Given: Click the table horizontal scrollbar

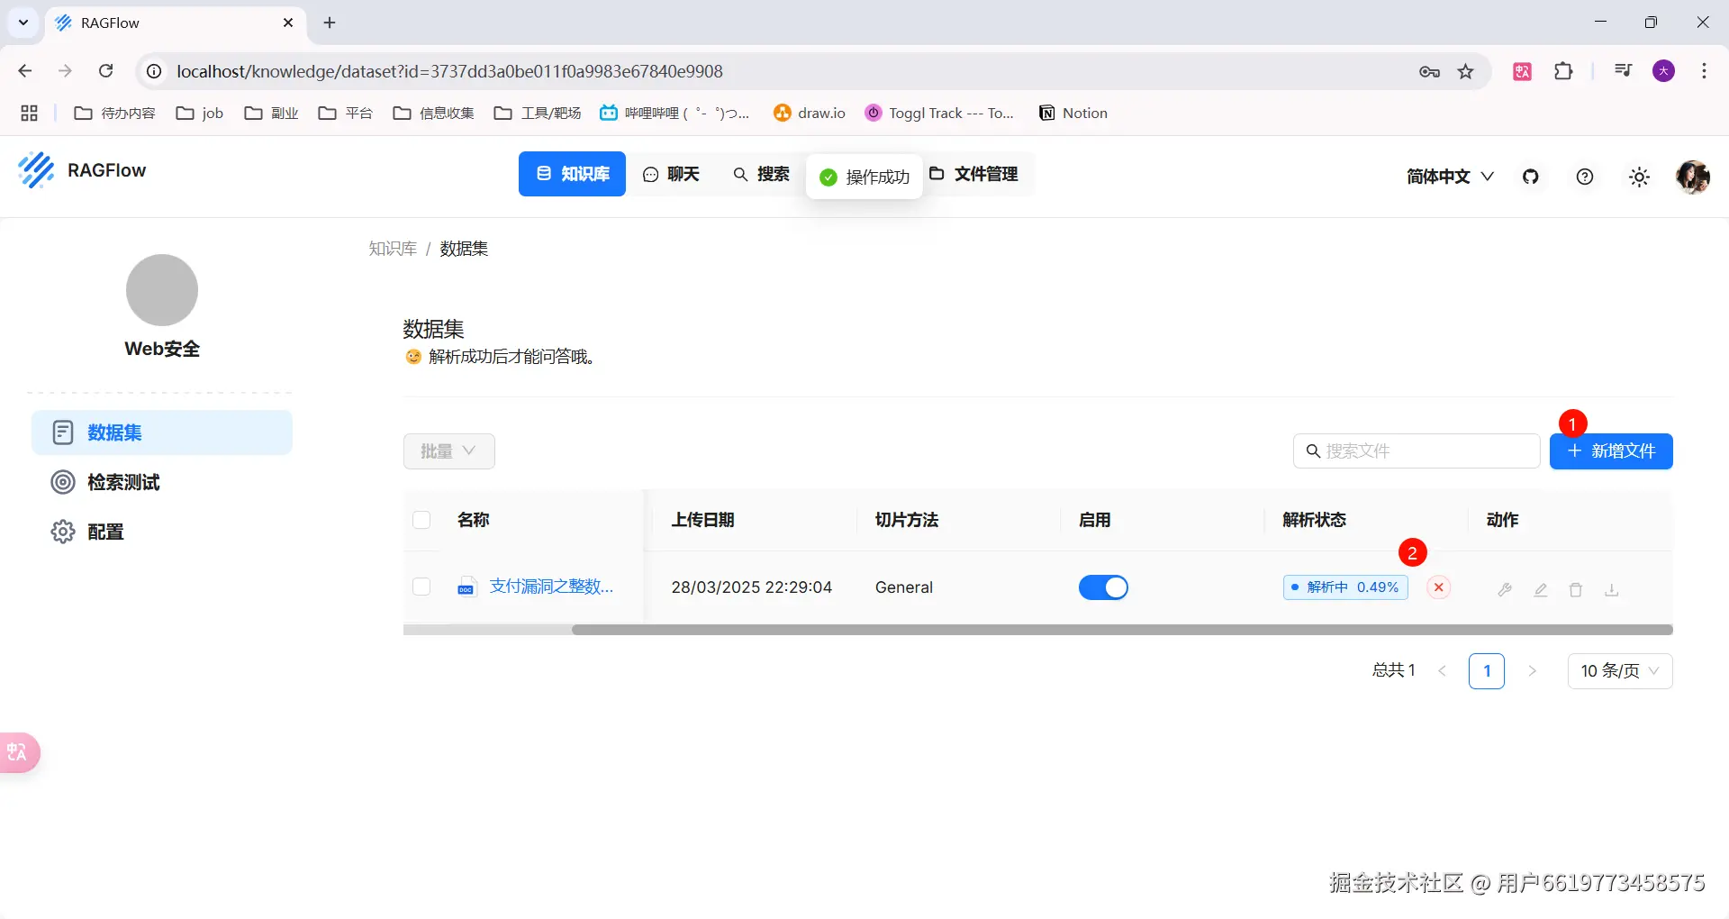Looking at the screenshot, I should pos(1122,630).
